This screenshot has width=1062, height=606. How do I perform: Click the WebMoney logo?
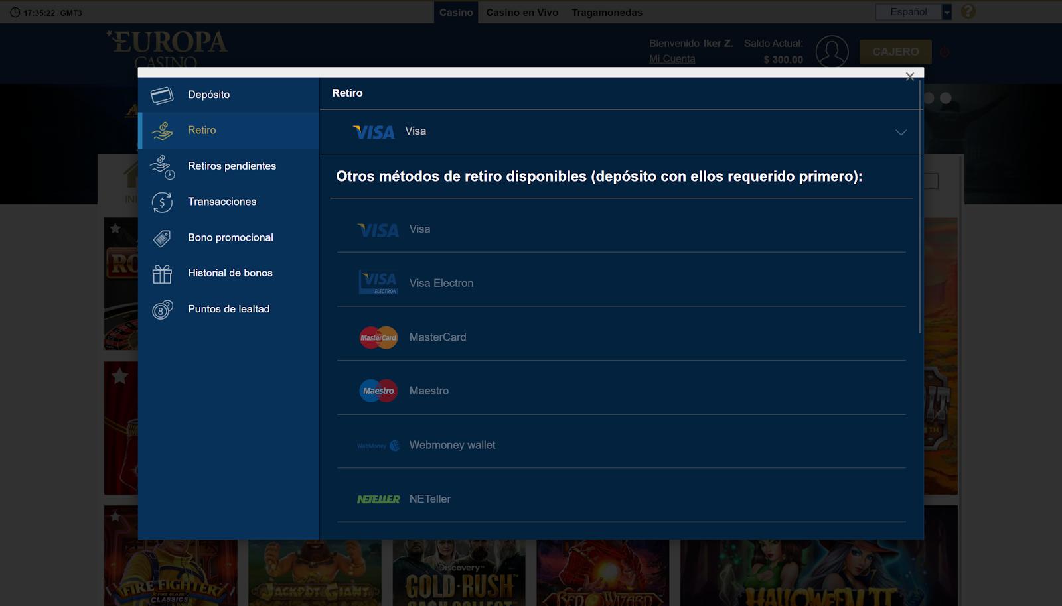coord(378,446)
